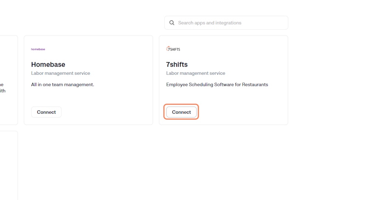Connect the 7shifts integration
The image size is (384, 200).
click(181, 112)
